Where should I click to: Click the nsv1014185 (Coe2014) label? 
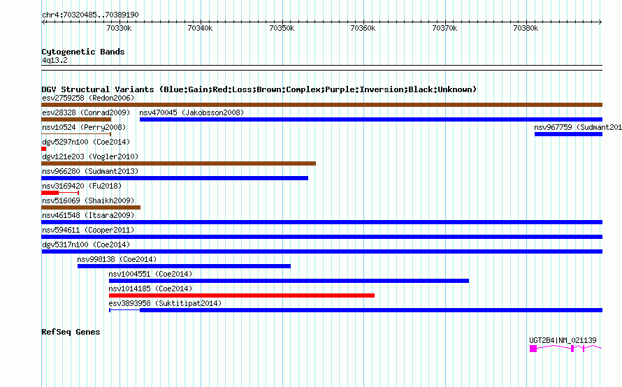coord(150,289)
